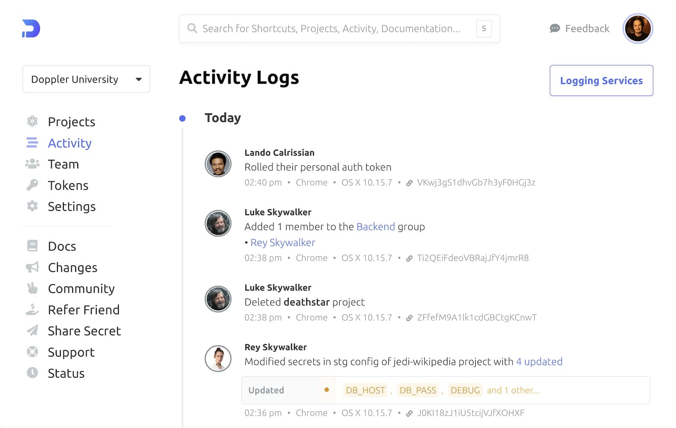
Task: Click log ID VKwj3gS1dhvGb7h3yF0HGj3z
Action: (x=476, y=183)
